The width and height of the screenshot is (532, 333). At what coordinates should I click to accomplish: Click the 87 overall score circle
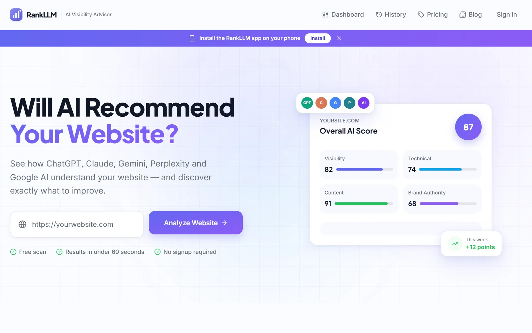coord(468,127)
